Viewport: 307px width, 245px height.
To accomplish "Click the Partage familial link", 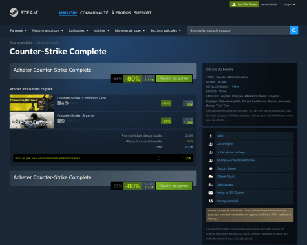I will tap(228, 201).
